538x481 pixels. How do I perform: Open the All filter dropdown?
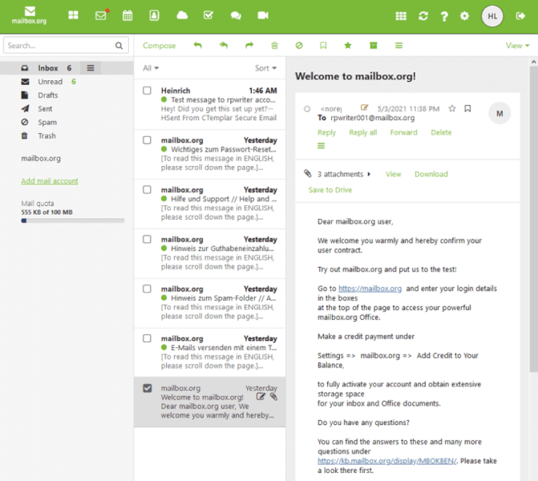[x=151, y=68]
